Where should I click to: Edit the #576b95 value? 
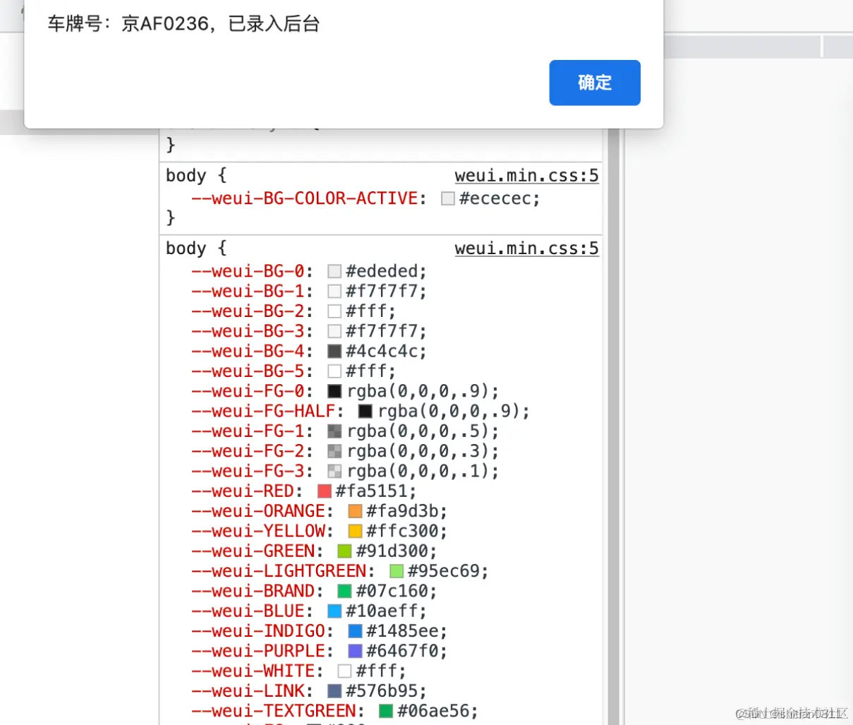[382, 691]
